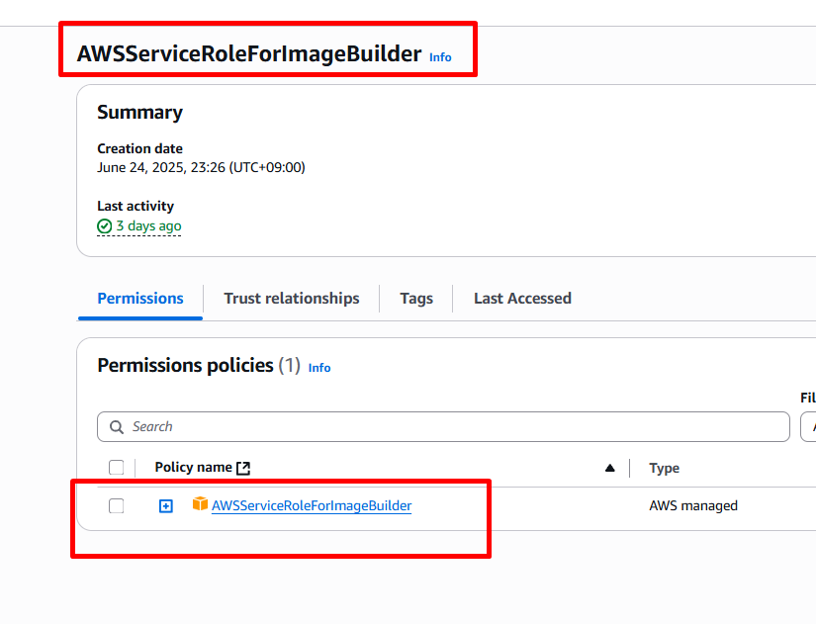Click the Policy name column header
The image size is (816, 624).
(x=193, y=468)
